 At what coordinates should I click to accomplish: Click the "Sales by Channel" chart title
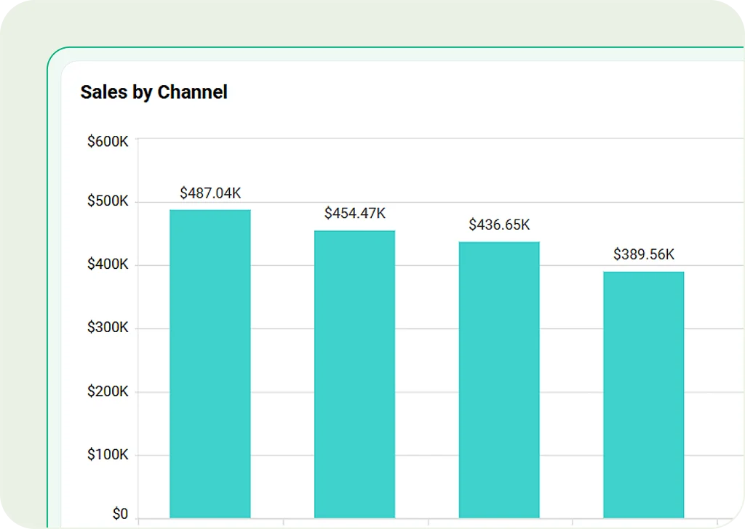tap(154, 92)
